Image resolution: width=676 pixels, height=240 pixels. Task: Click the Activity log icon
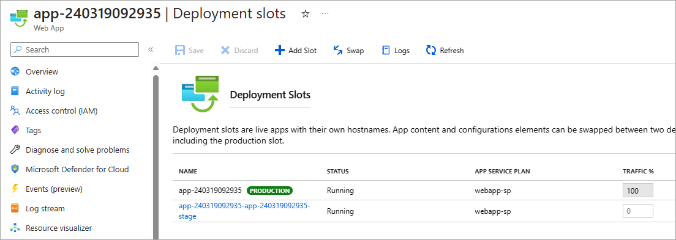(x=15, y=91)
